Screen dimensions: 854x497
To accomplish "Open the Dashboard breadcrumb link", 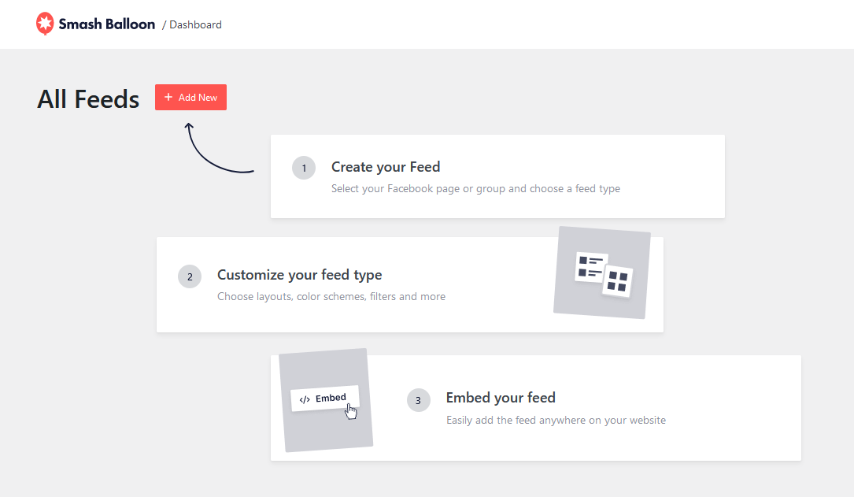I will pyautogui.click(x=195, y=24).
